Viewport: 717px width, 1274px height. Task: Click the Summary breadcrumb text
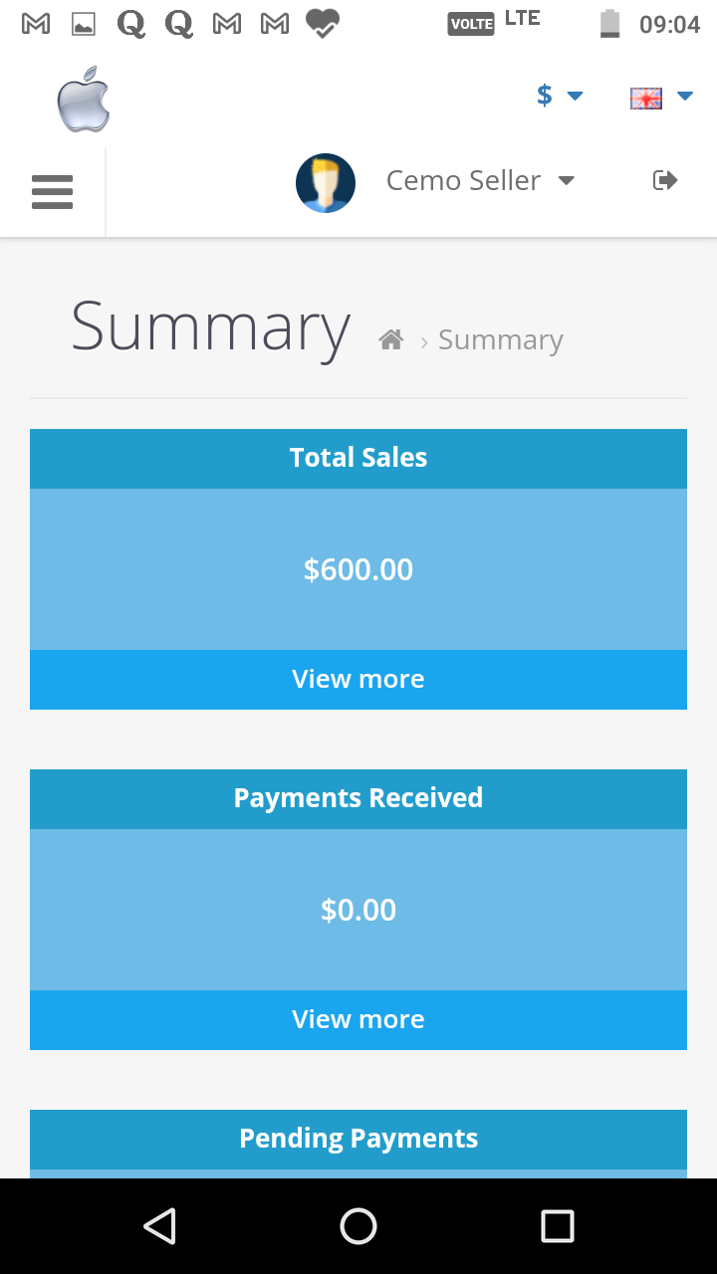pyautogui.click(x=501, y=340)
